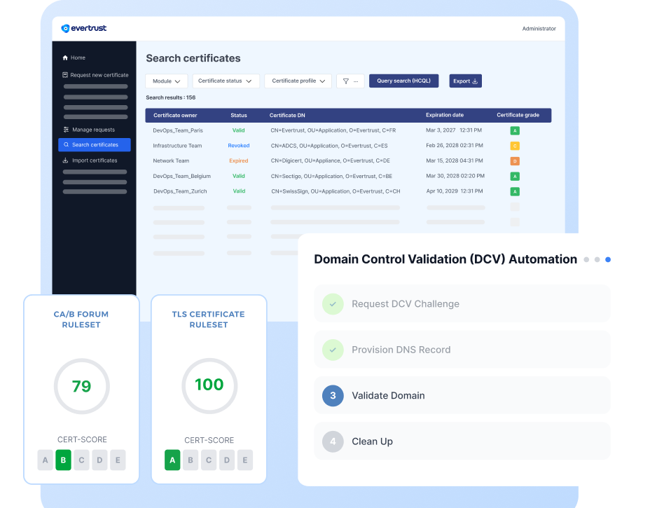This screenshot has width=650, height=508.
Task: Click the Search certificates magnifier icon
Action: (x=67, y=145)
